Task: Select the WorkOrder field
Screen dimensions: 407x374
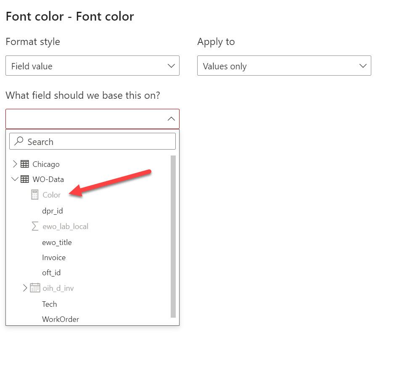Action: pyautogui.click(x=61, y=319)
